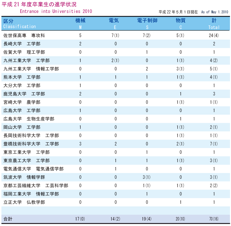Click the overall grand total 70(16)
The height and width of the screenshot is (226, 231).
214,219
